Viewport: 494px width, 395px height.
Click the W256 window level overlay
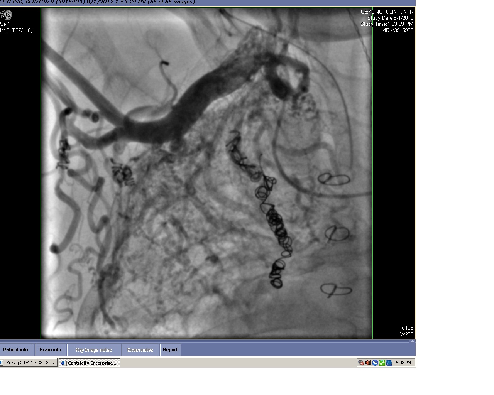[406, 334]
